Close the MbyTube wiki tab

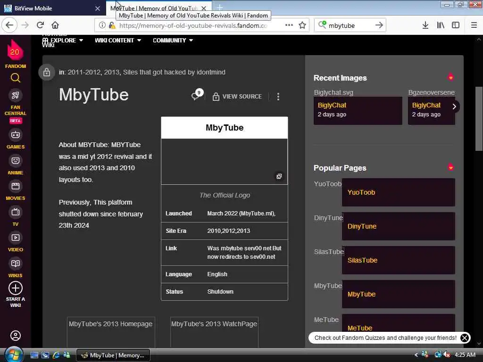click(204, 8)
